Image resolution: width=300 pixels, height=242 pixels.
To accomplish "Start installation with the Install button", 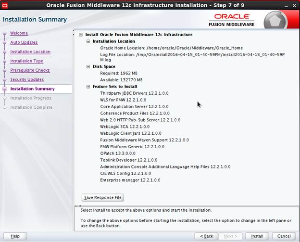I will pos(257,236).
